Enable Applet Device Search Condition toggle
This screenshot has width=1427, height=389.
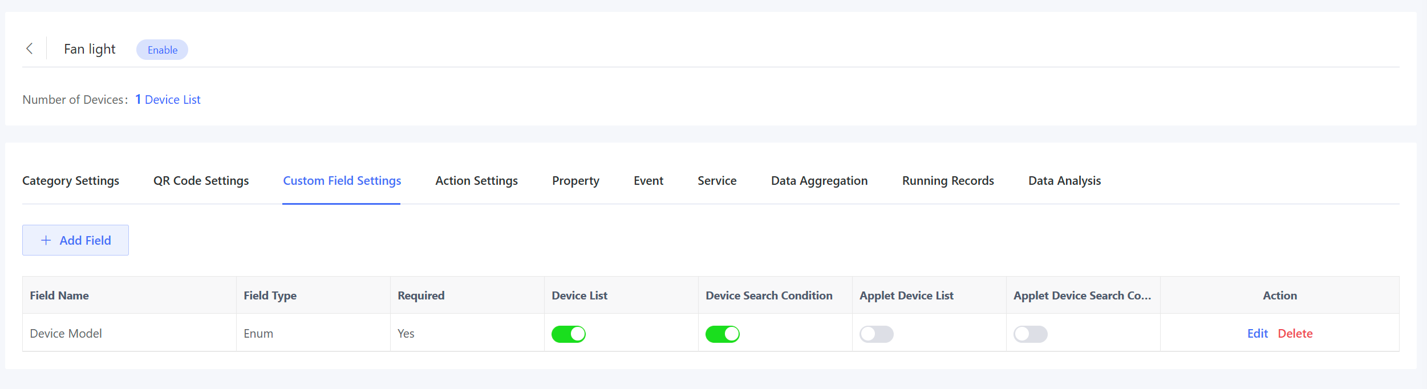(1031, 334)
